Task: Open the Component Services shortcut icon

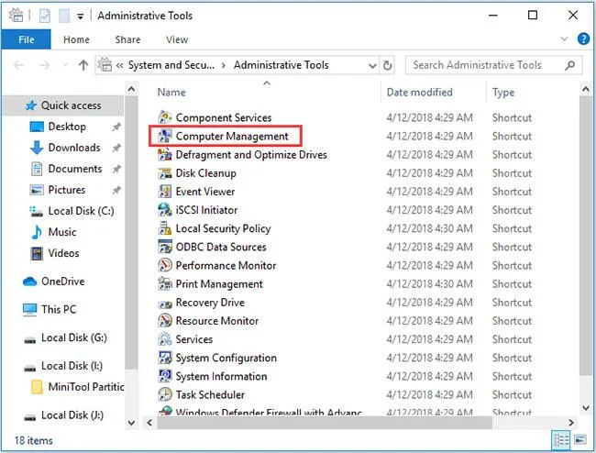Action: tap(164, 117)
